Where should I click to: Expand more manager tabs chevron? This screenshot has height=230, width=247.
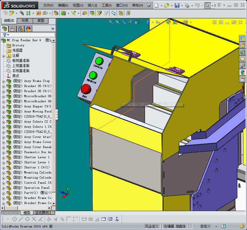coord(53,29)
